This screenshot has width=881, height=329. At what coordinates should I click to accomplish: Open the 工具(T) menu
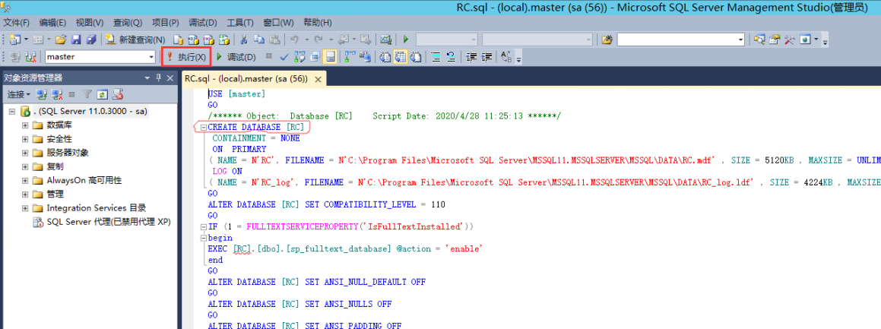pos(240,23)
